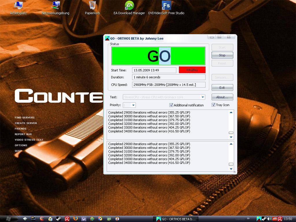Open the headphones icon in quick launch
Image resolution: width=296 pixels, height=222 pixels.
point(84,219)
